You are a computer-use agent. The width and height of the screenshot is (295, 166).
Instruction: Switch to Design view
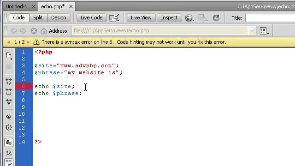click(x=59, y=18)
